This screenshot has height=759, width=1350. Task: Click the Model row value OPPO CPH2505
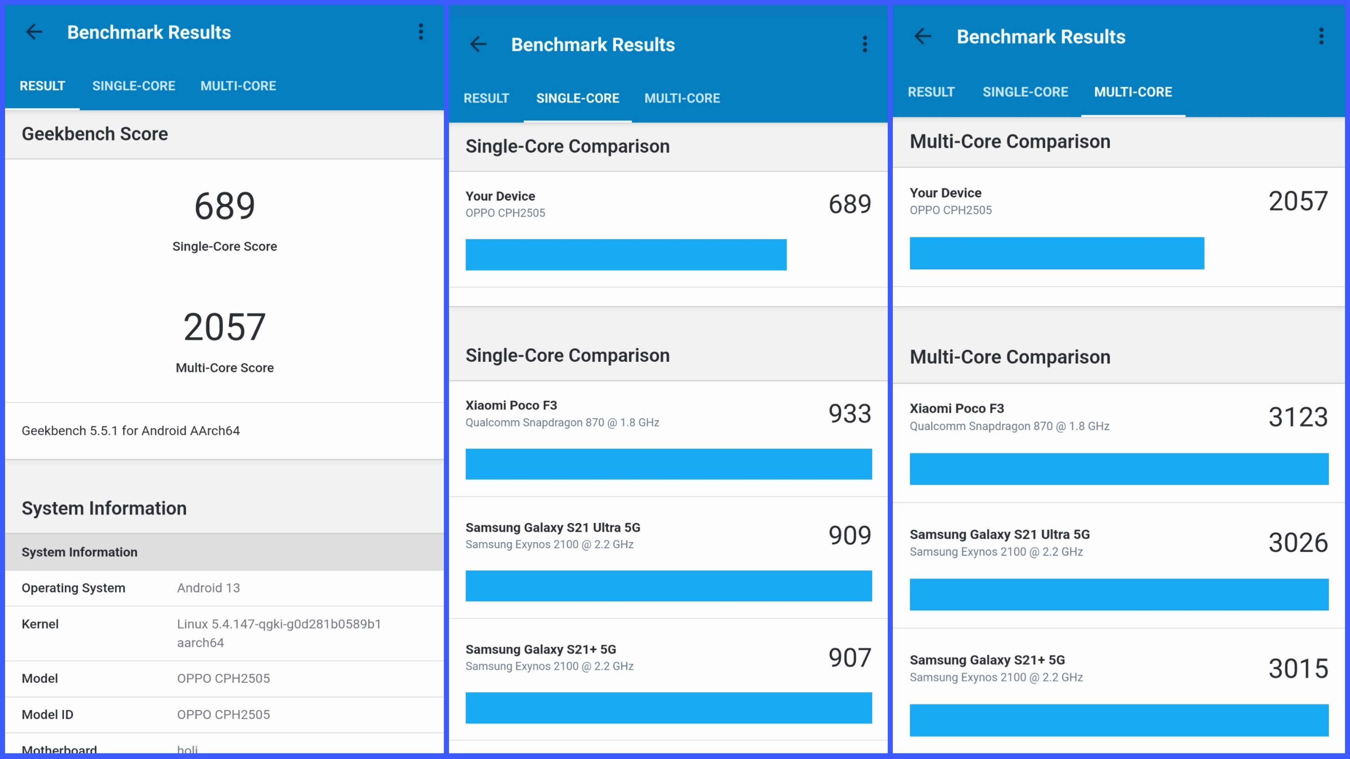coord(223,679)
